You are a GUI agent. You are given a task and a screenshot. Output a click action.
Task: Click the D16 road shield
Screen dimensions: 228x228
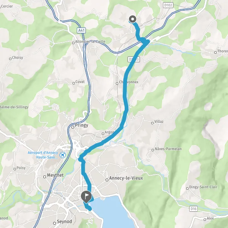coord(193,209)
